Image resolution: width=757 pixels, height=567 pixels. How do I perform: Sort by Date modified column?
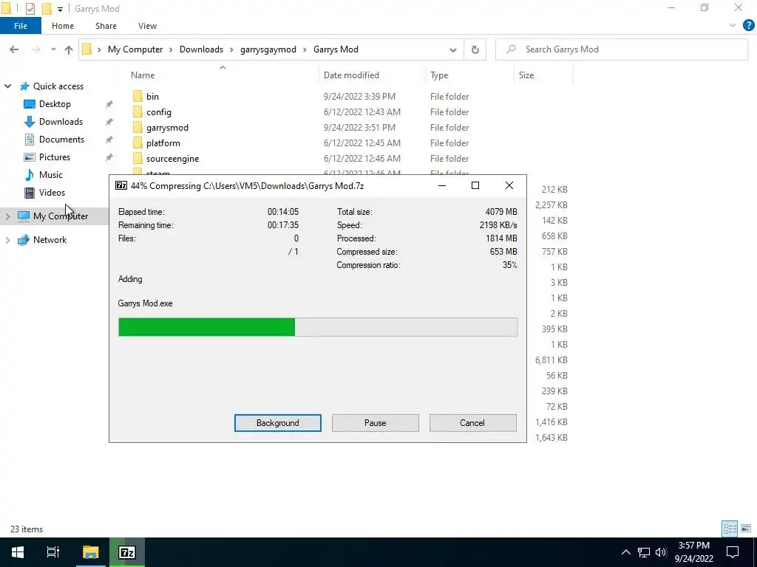351,75
